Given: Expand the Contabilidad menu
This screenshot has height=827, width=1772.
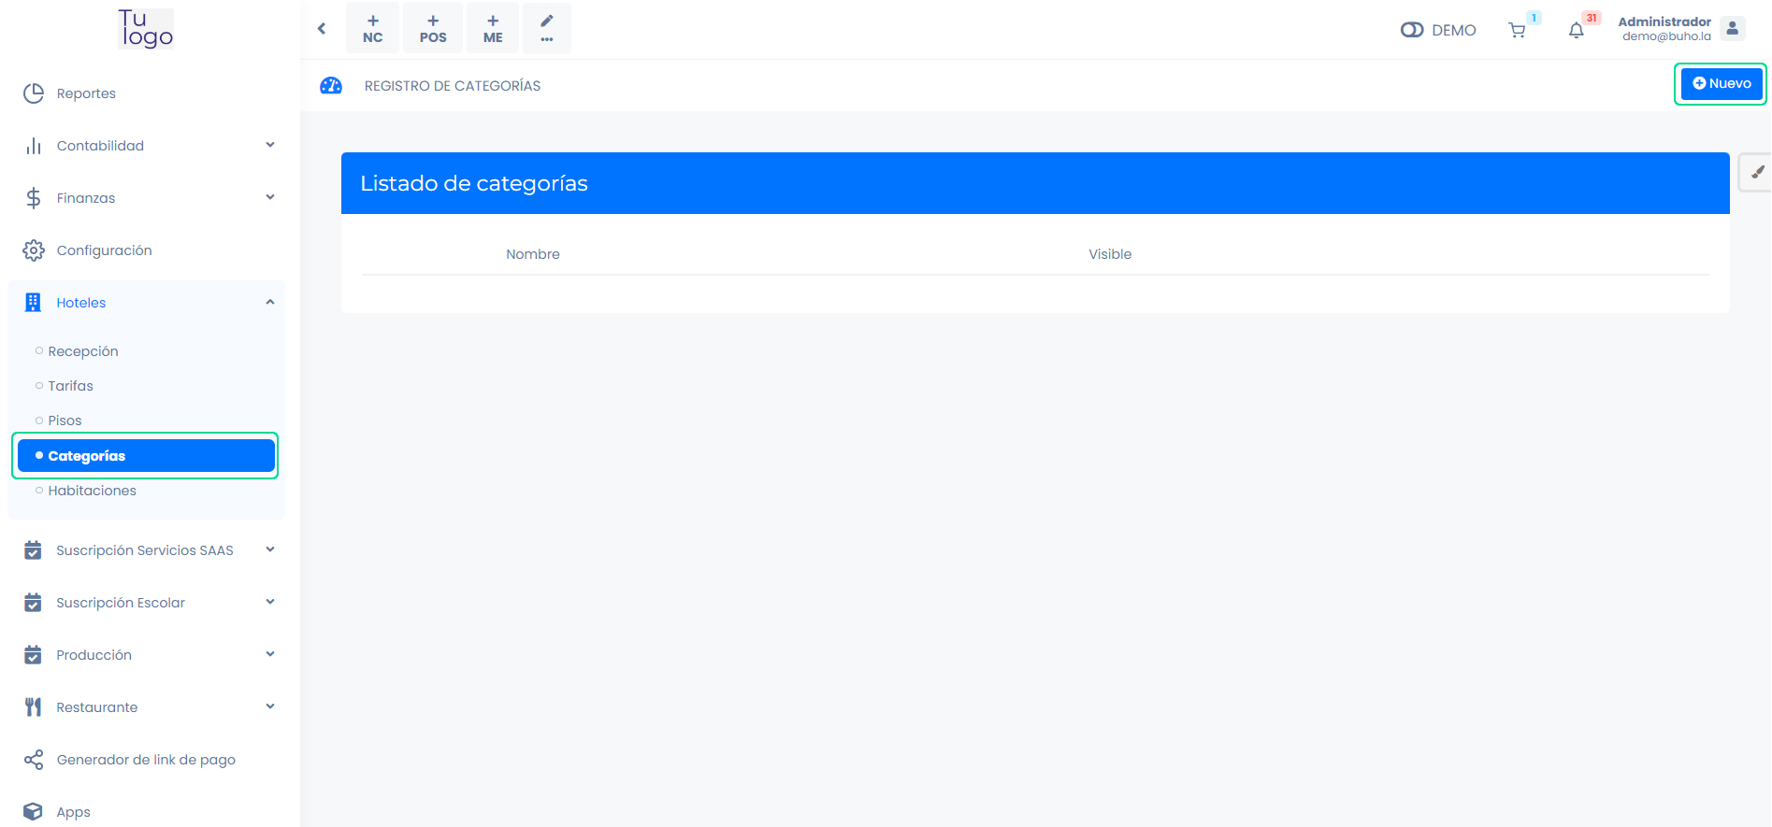Looking at the screenshot, I should 150,146.
